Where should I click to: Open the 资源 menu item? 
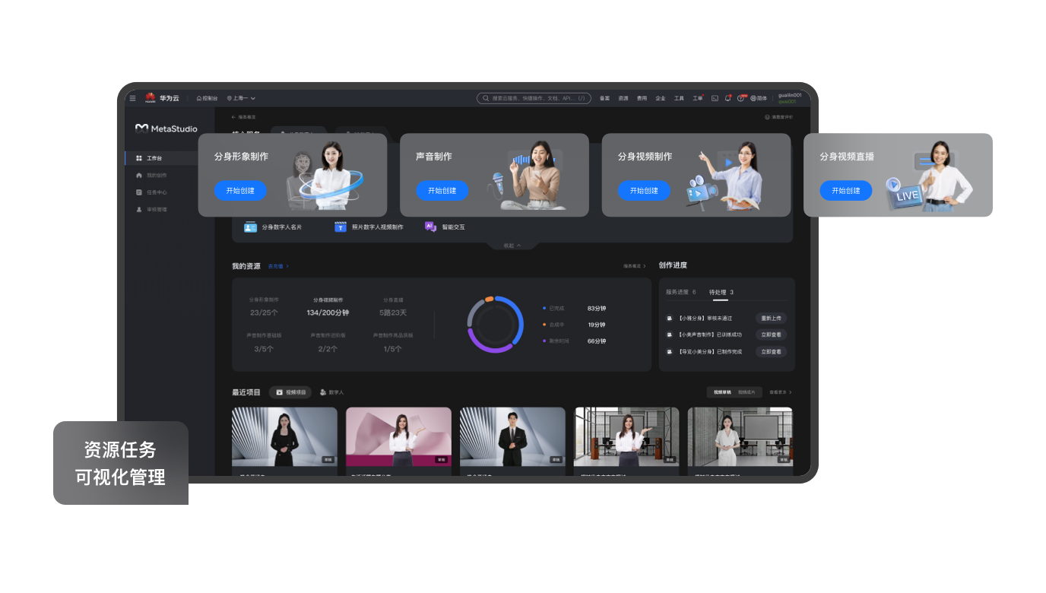tap(623, 98)
